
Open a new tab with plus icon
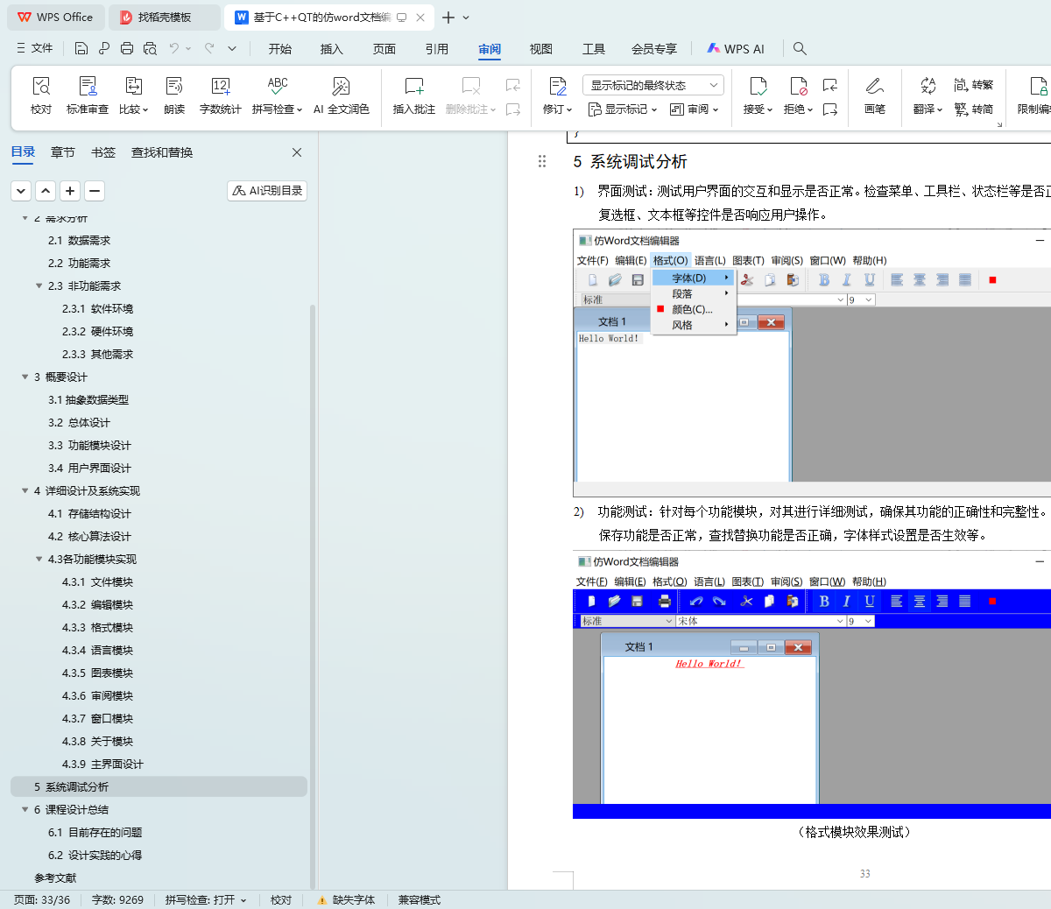coord(448,18)
